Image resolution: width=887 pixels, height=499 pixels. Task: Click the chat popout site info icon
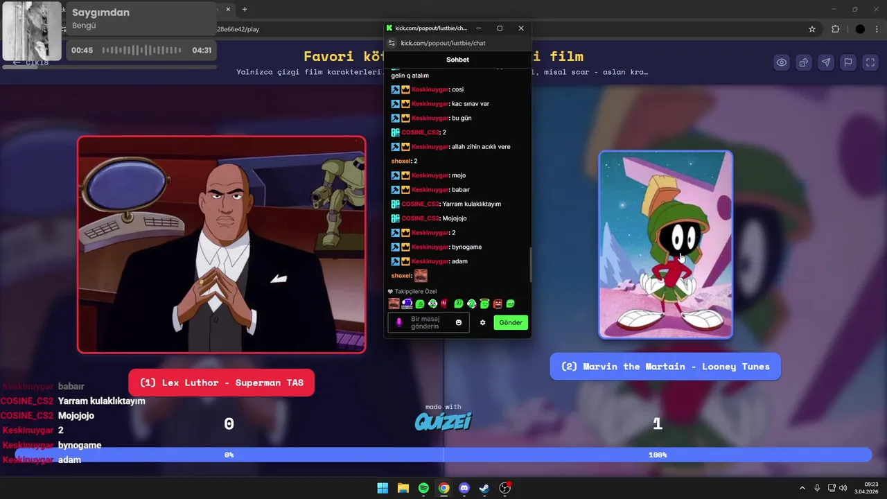pyautogui.click(x=392, y=43)
